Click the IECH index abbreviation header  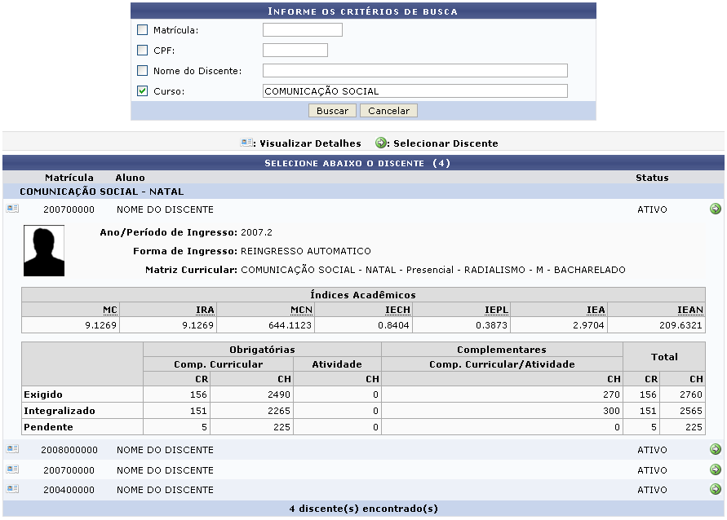[x=398, y=310]
